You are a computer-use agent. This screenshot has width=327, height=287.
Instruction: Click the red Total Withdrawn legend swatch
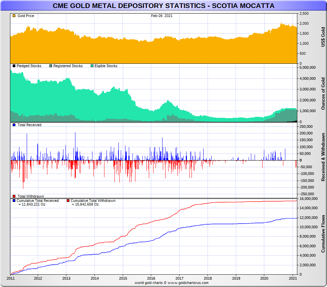click(14, 196)
